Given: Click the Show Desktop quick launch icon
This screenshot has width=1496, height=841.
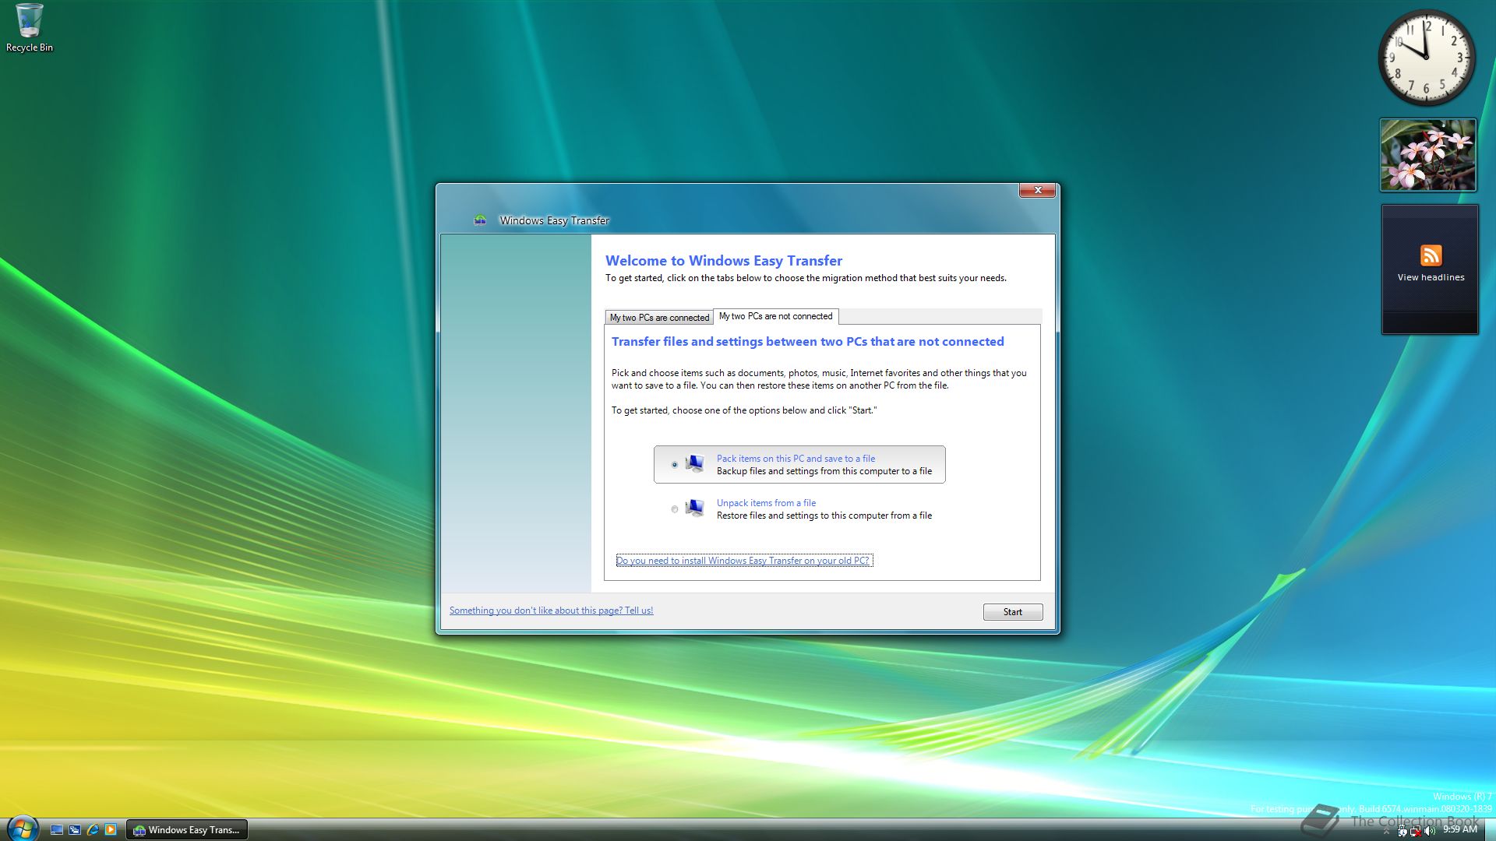Looking at the screenshot, I should [x=57, y=830].
